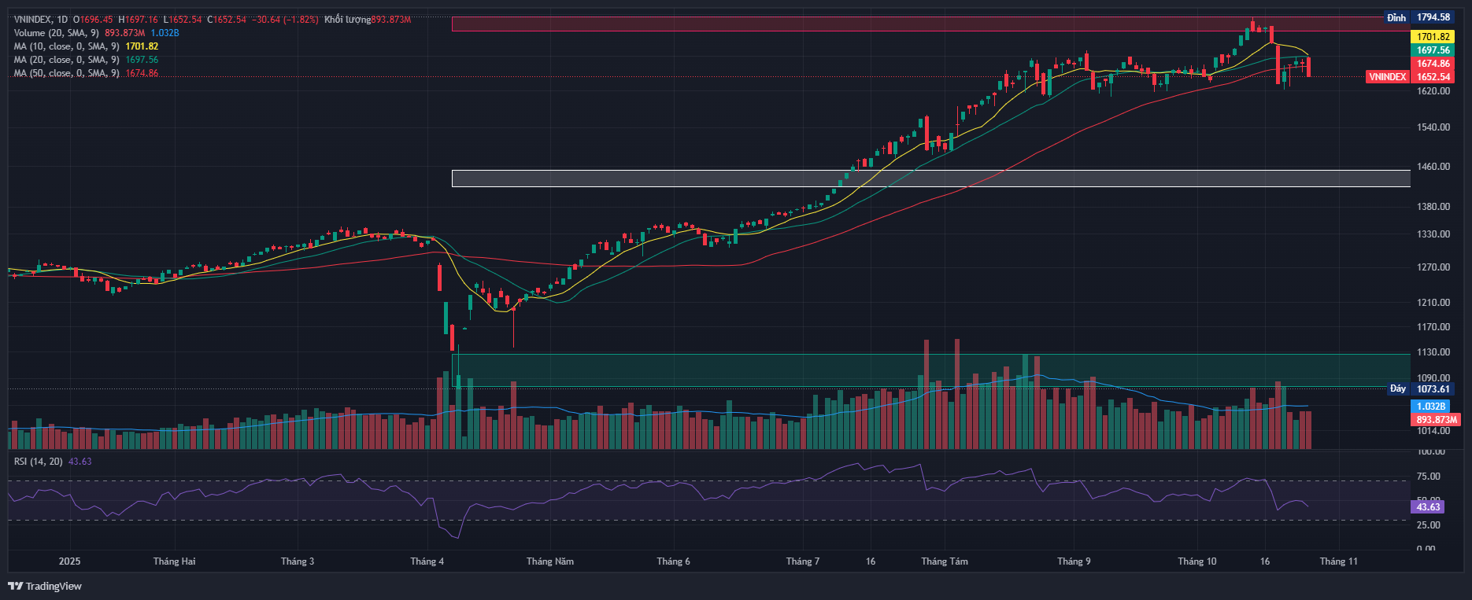
Task: Click the TradingView logo icon
Action: tap(15, 586)
